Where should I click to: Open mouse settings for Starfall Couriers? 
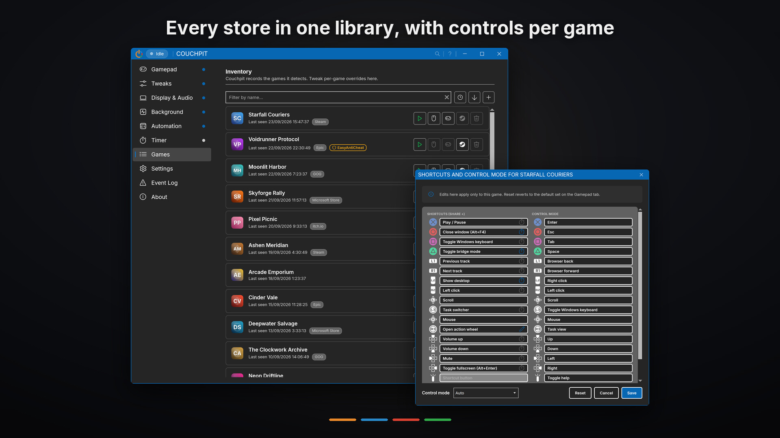(x=434, y=118)
